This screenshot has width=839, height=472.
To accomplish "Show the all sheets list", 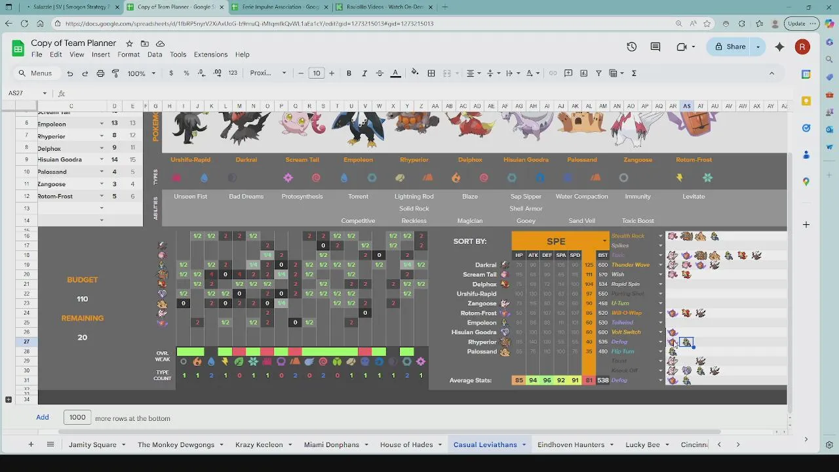I will coord(50,444).
